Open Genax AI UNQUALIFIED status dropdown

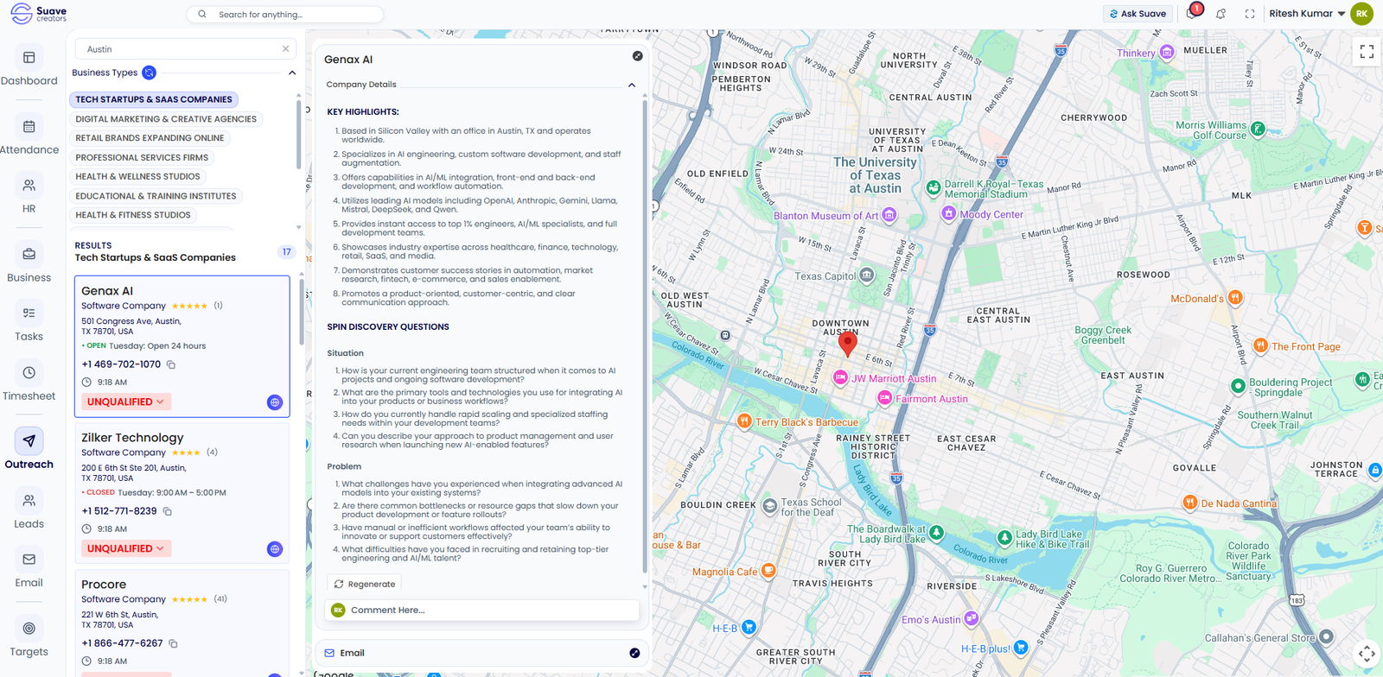click(x=126, y=402)
